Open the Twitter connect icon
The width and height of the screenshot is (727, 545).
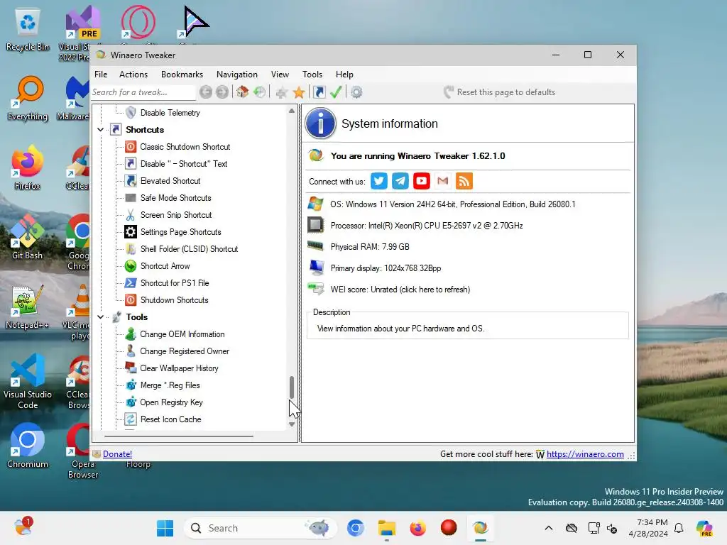tap(379, 181)
